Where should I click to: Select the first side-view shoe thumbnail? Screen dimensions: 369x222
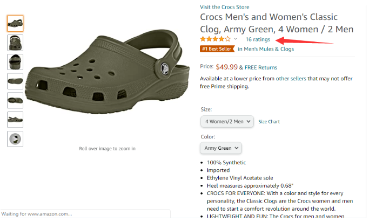click(x=15, y=24)
